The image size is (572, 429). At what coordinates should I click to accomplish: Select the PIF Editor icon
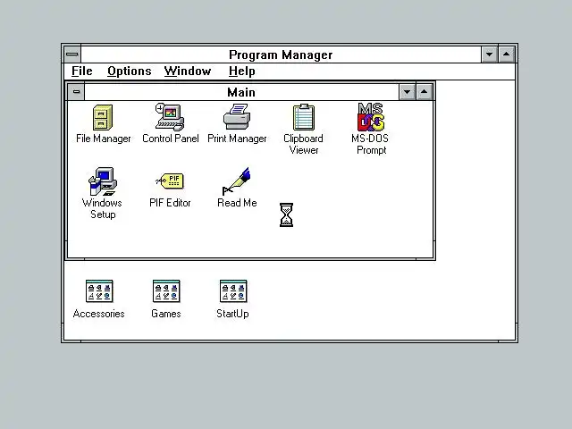tap(170, 181)
